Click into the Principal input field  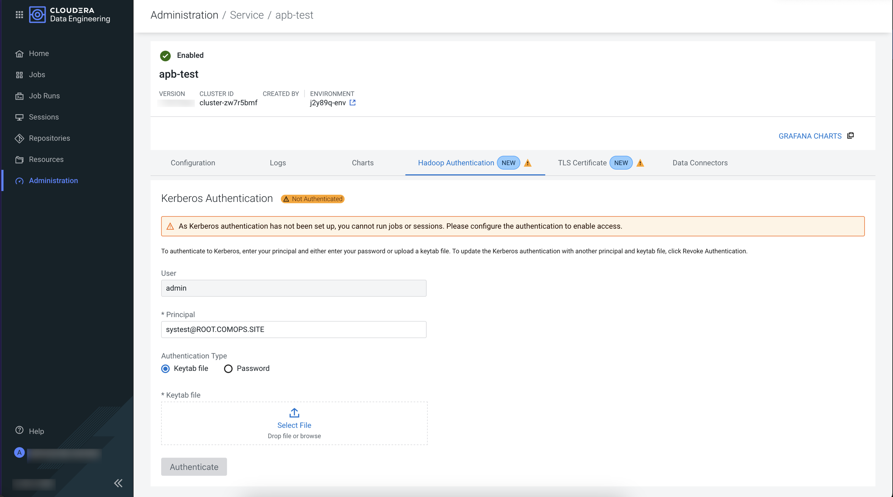[294, 330]
